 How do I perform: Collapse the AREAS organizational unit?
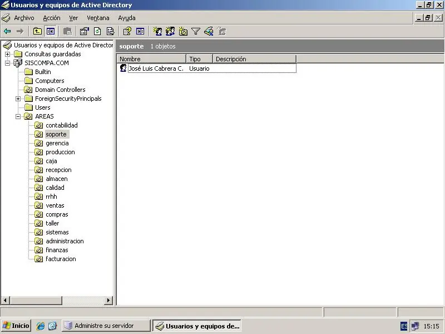pos(18,116)
